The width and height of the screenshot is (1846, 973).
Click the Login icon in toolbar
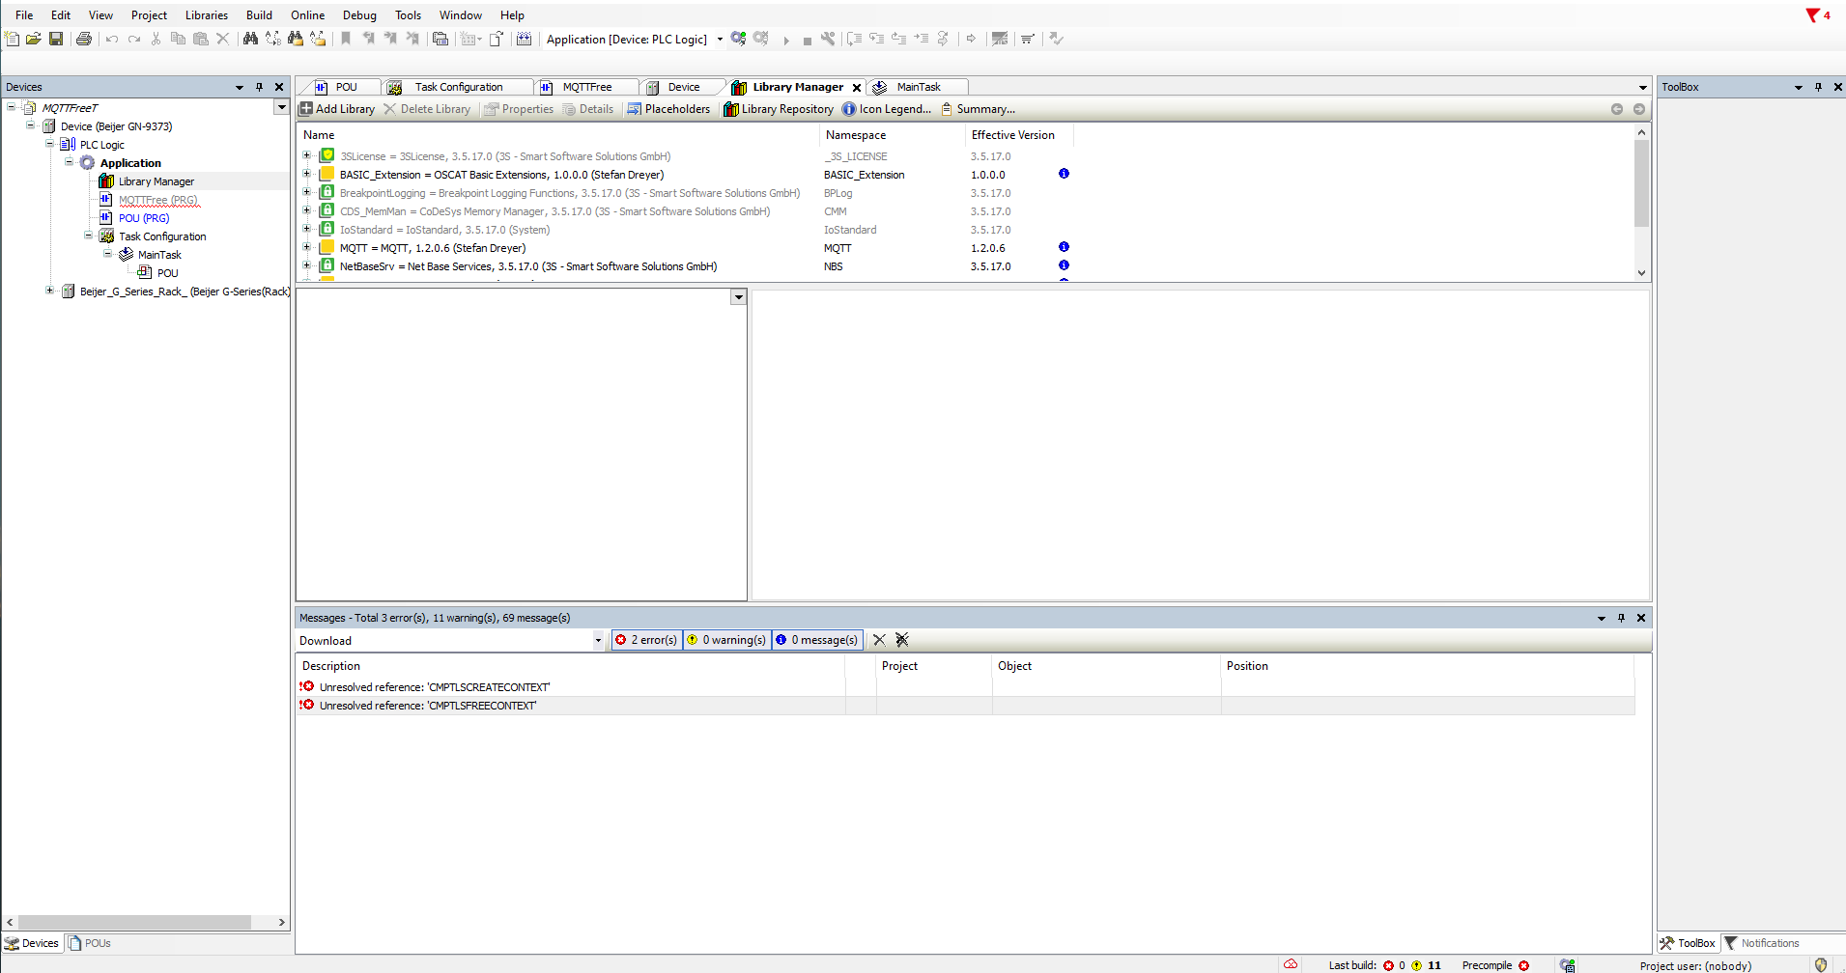(738, 39)
